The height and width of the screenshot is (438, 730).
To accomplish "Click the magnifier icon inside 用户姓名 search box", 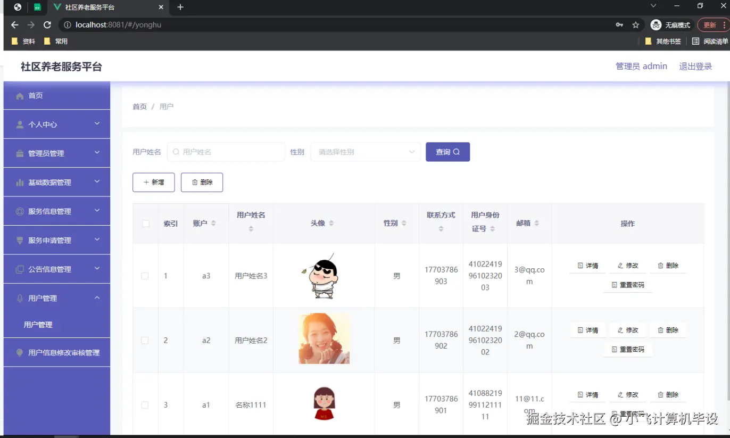I will [176, 152].
